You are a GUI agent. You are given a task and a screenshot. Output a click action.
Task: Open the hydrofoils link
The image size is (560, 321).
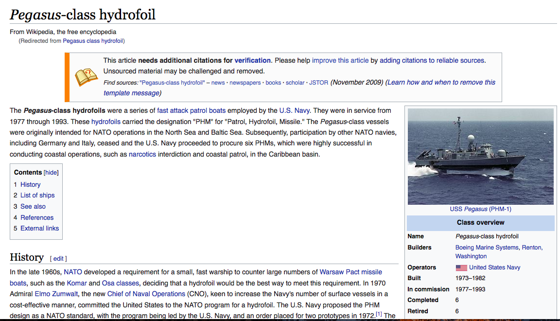coord(105,122)
